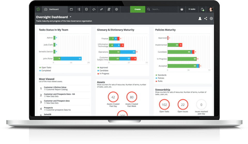Click the Glossary & Dictionary Maturity title

pos(116,30)
